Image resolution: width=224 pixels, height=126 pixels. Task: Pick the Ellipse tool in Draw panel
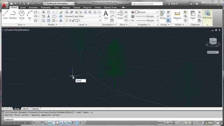click(x=35, y=16)
